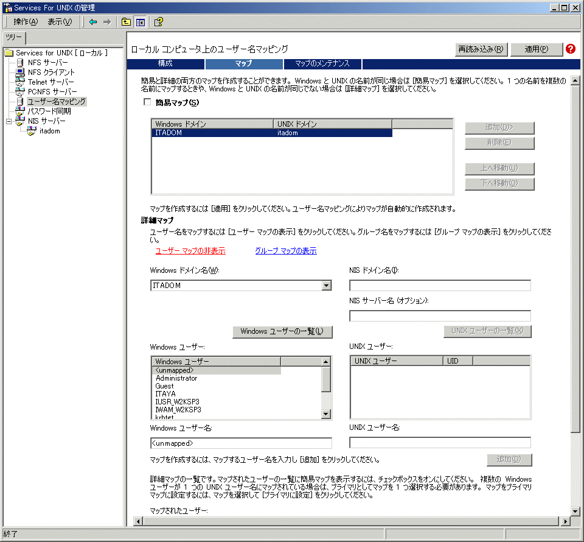Click the 下へ移動(O) button
The image size is (584, 542).
pyautogui.click(x=499, y=183)
